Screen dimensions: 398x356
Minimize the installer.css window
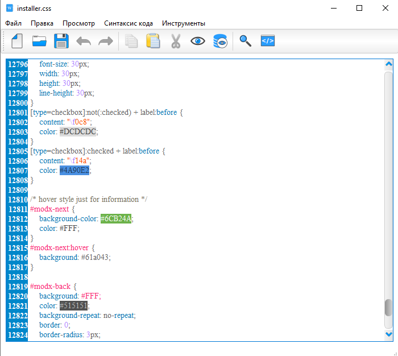[x=334, y=8]
